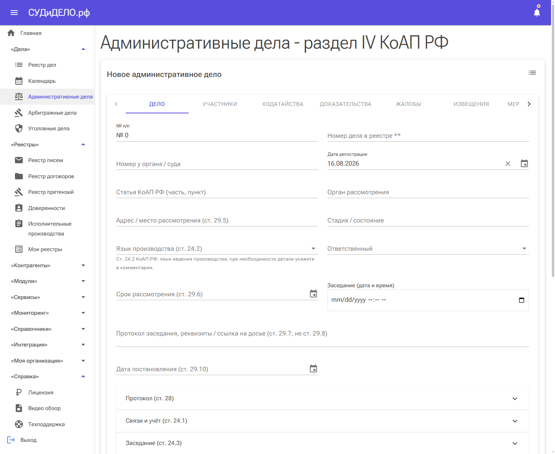Click the video file icon for Видео обзор

(x=19, y=408)
